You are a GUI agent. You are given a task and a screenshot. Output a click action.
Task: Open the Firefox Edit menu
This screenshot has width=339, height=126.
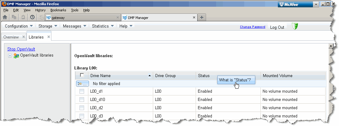coord(16,10)
